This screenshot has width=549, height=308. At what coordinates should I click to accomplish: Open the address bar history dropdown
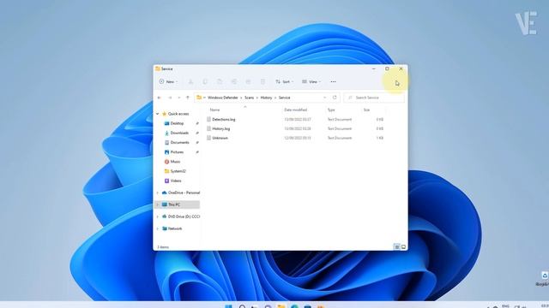[x=325, y=98]
